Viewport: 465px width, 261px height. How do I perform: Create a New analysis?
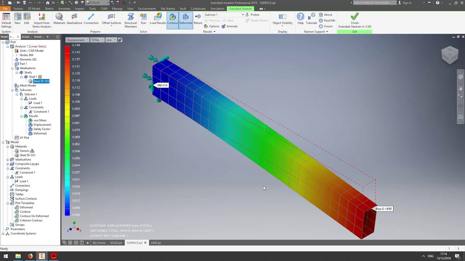(17, 19)
